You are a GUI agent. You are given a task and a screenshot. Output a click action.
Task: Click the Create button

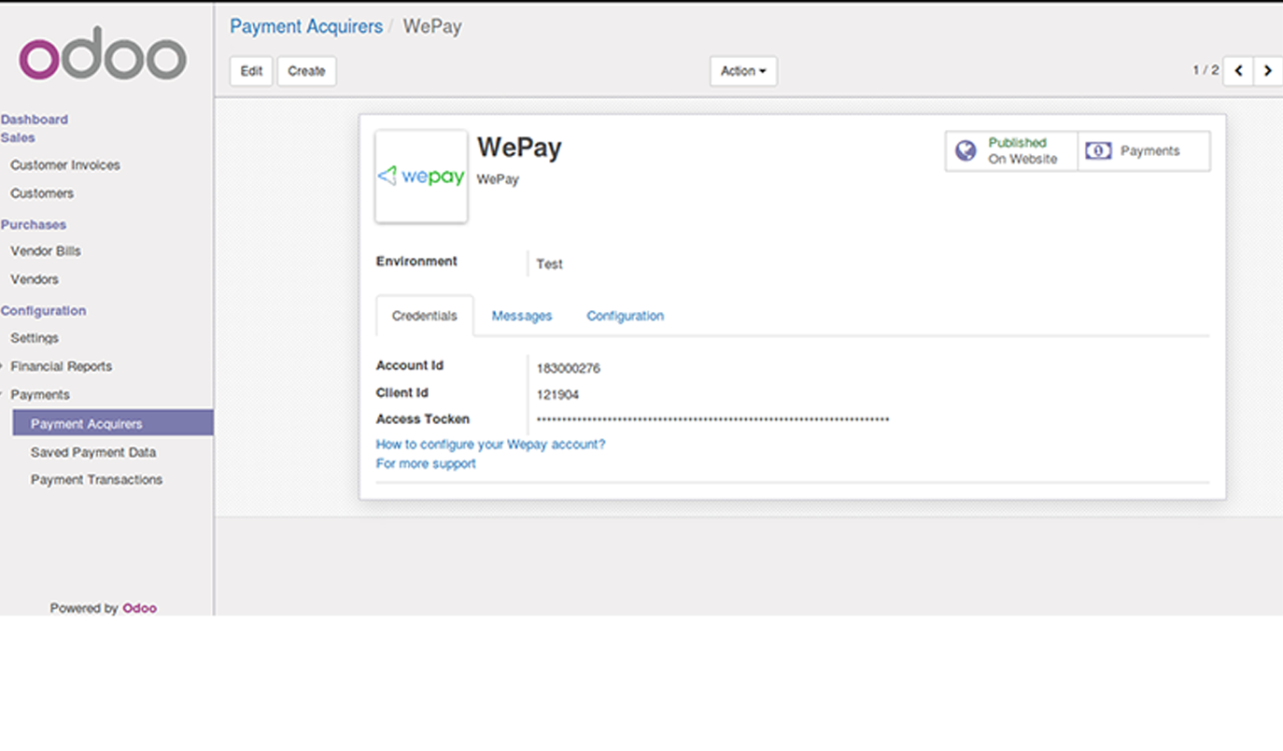pos(306,71)
